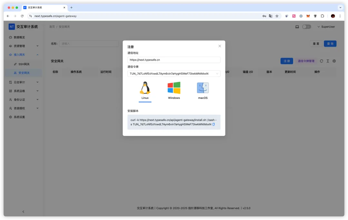Click the 名称 table column header
348x220 pixels.
coord(55,72)
